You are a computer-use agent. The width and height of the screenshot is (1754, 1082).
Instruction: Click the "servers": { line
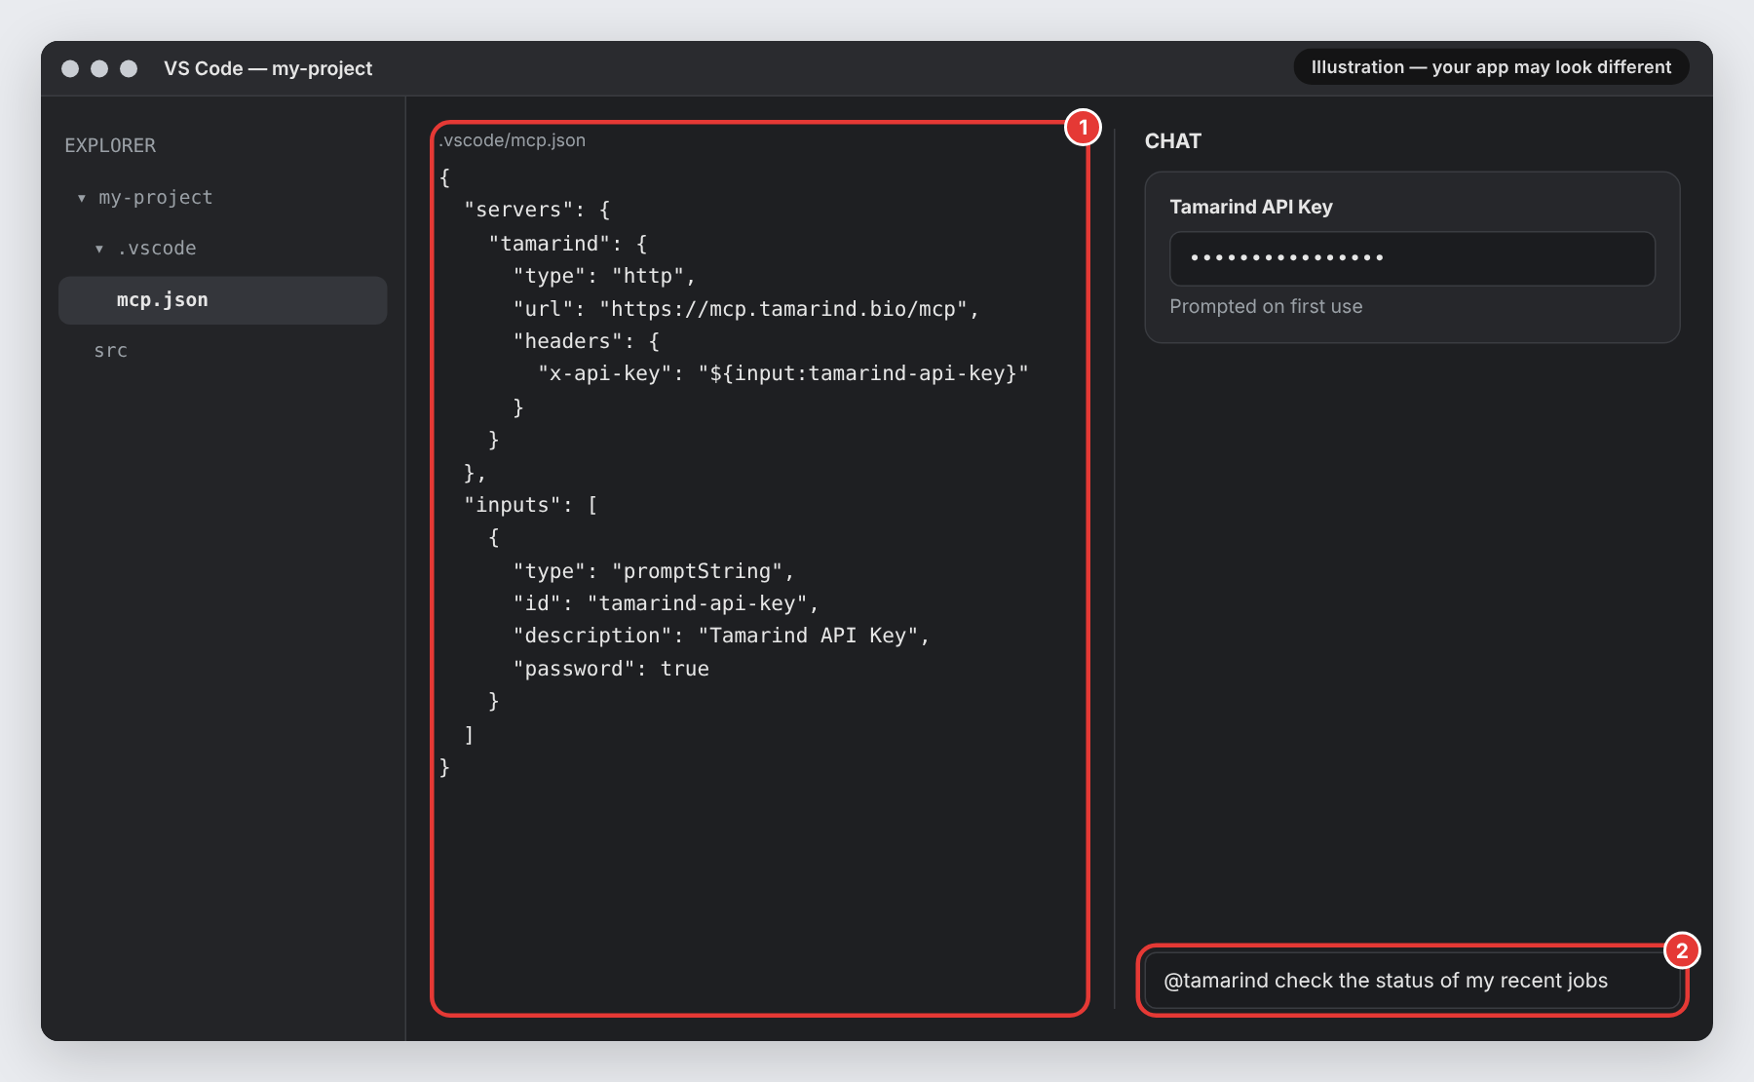pyautogui.click(x=537, y=210)
